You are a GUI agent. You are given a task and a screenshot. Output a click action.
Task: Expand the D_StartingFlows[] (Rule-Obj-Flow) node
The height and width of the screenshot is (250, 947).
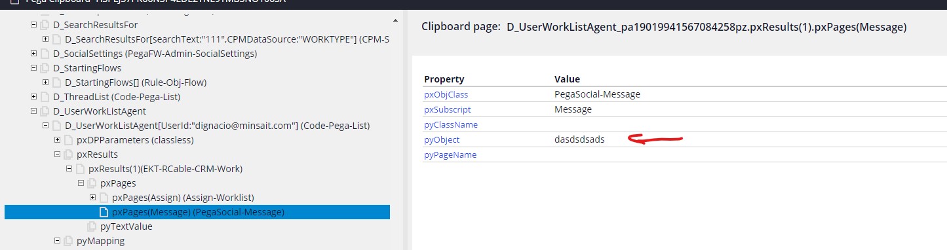pyautogui.click(x=46, y=82)
